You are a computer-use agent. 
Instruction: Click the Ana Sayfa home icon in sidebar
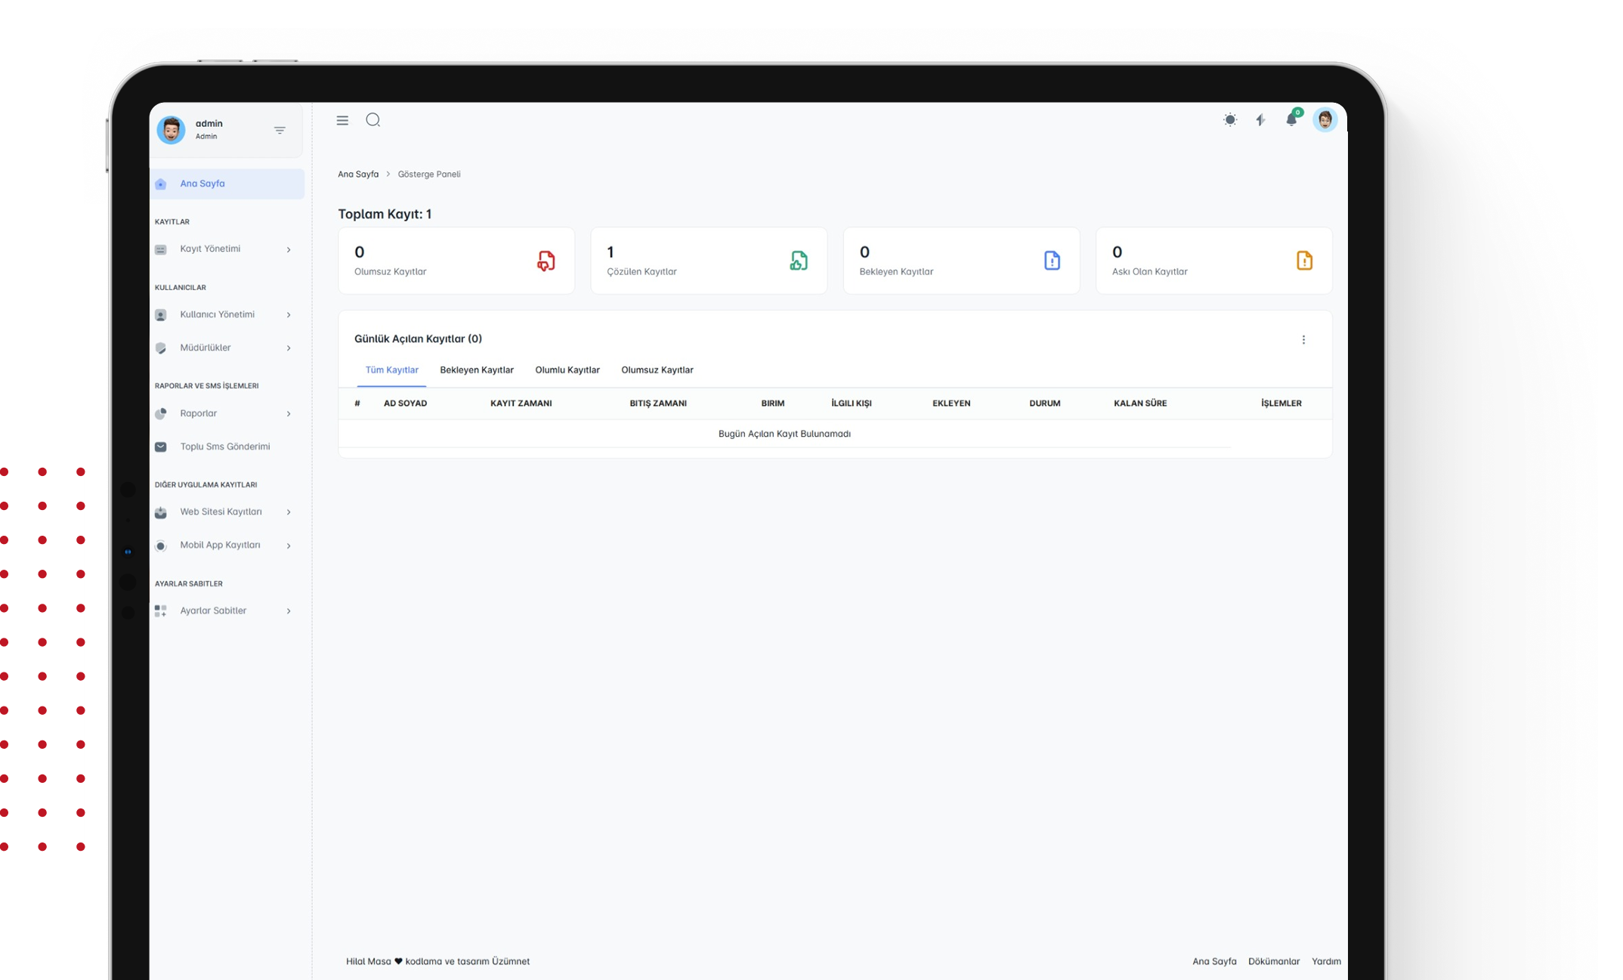point(161,184)
